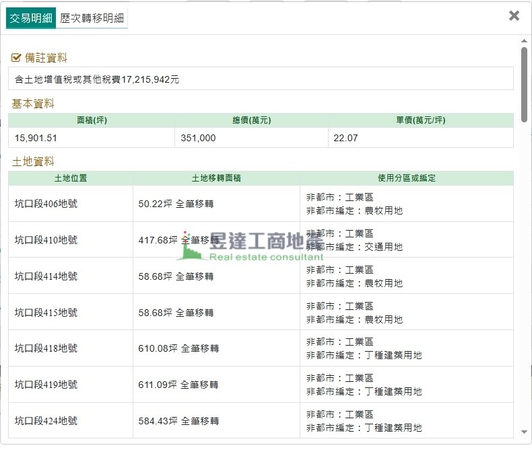Click the 610.08坪 transfer area cell
The width and height of the screenshot is (532, 464).
pyautogui.click(x=178, y=348)
